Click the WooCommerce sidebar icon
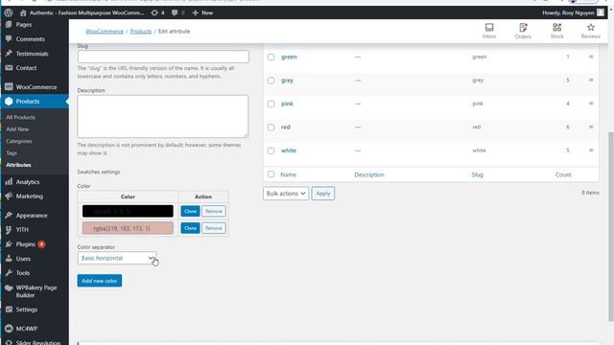The height and width of the screenshot is (345, 614). [x=9, y=86]
